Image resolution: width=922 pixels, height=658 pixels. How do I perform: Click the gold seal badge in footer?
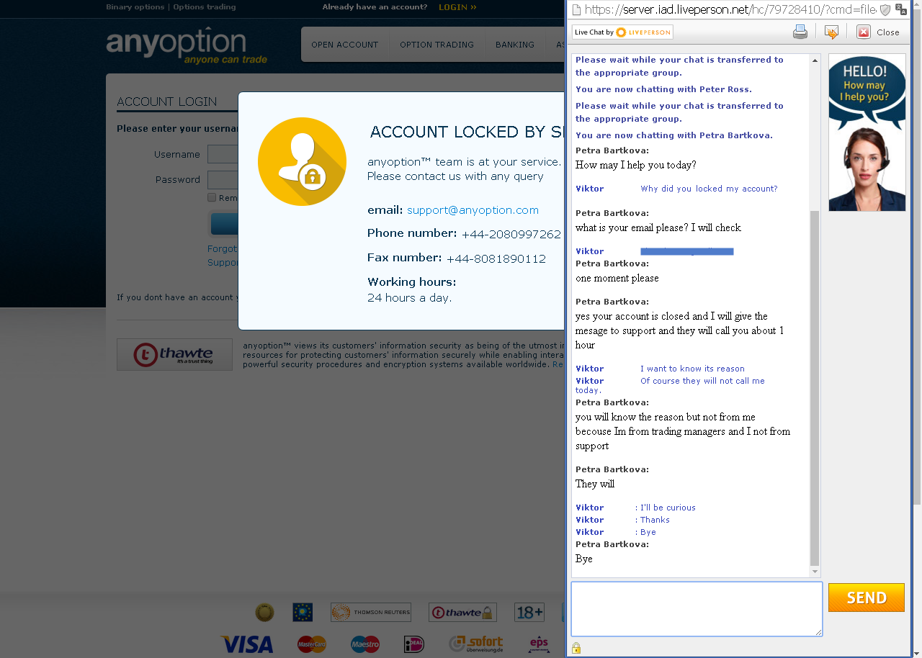click(264, 613)
